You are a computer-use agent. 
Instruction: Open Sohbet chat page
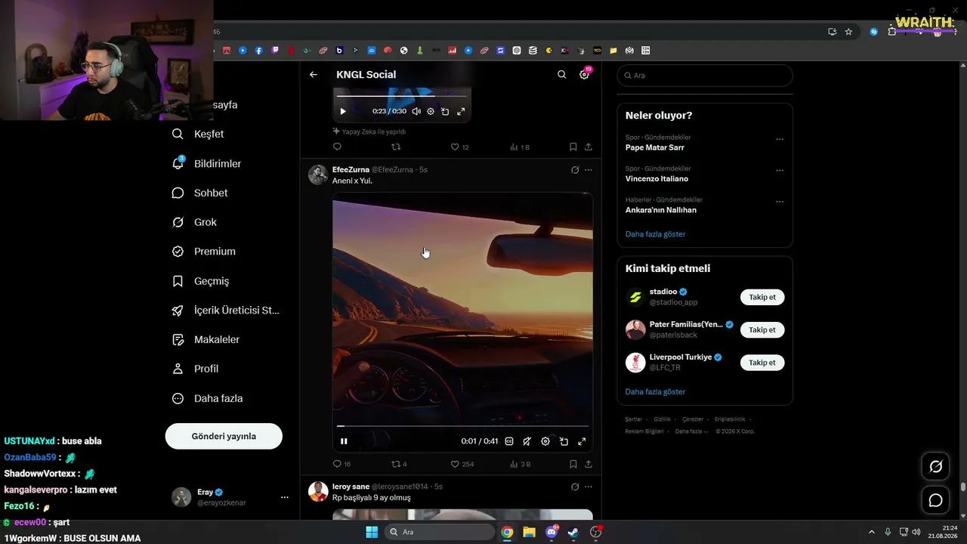tap(199, 193)
